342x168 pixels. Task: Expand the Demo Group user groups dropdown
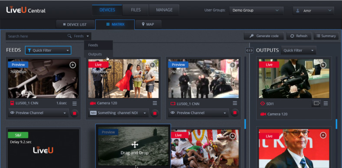pos(256,10)
